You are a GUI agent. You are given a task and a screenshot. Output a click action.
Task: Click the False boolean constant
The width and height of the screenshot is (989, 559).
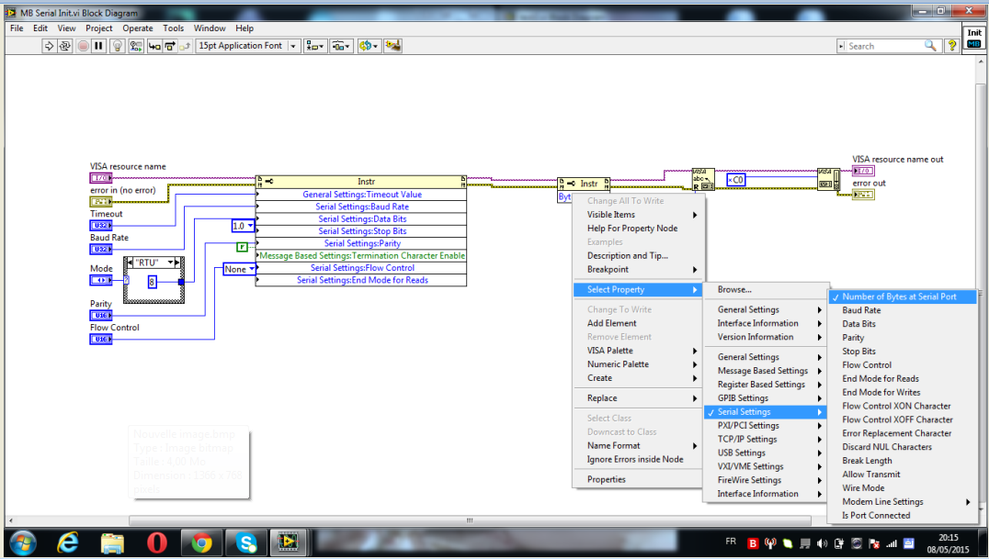[243, 247]
